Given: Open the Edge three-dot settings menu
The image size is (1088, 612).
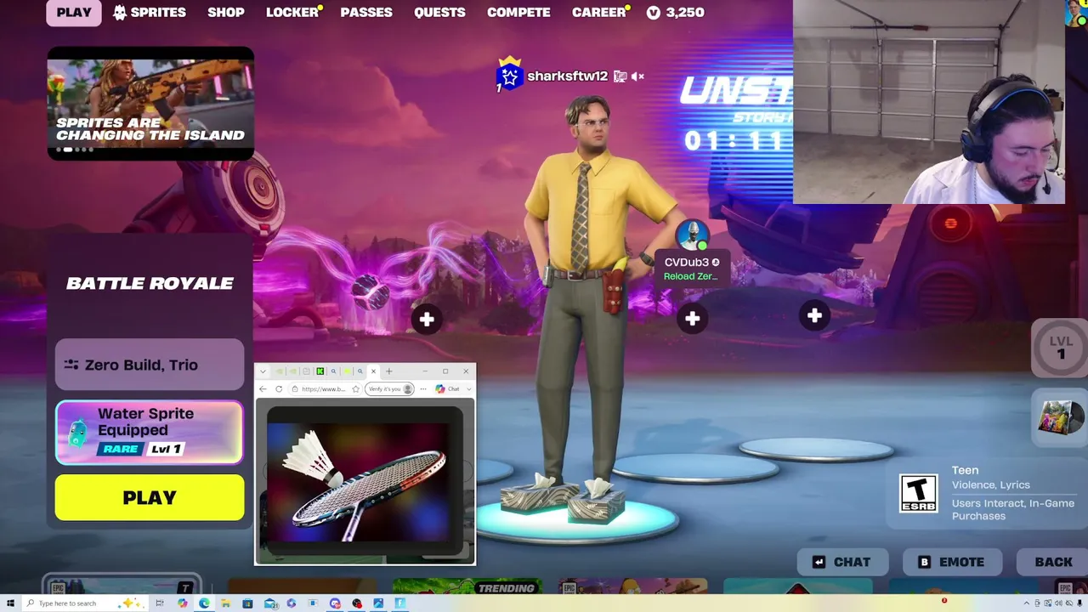Looking at the screenshot, I should pyautogui.click(x=422, y=388).
